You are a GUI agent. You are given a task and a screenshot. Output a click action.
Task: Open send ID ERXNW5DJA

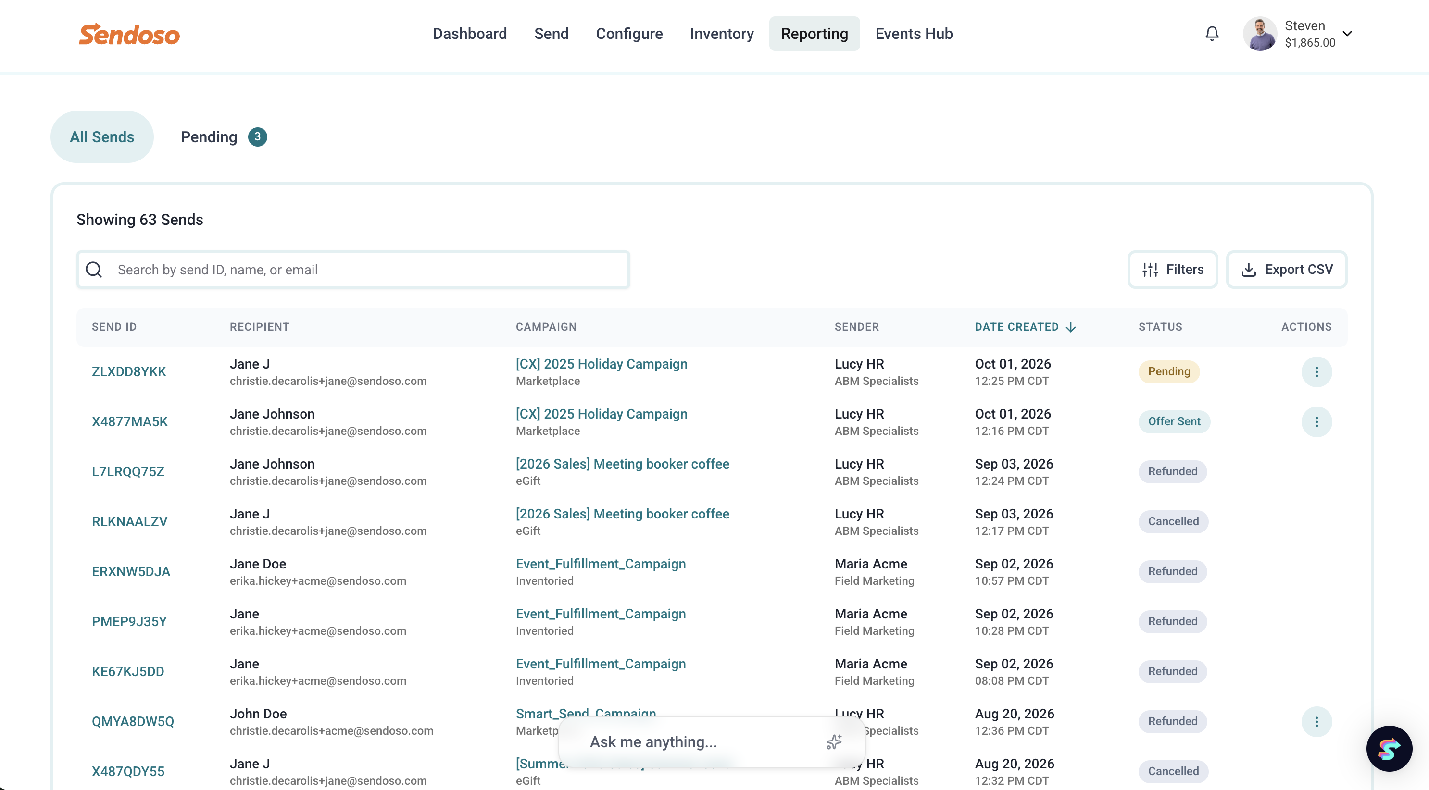click(131, 571)
